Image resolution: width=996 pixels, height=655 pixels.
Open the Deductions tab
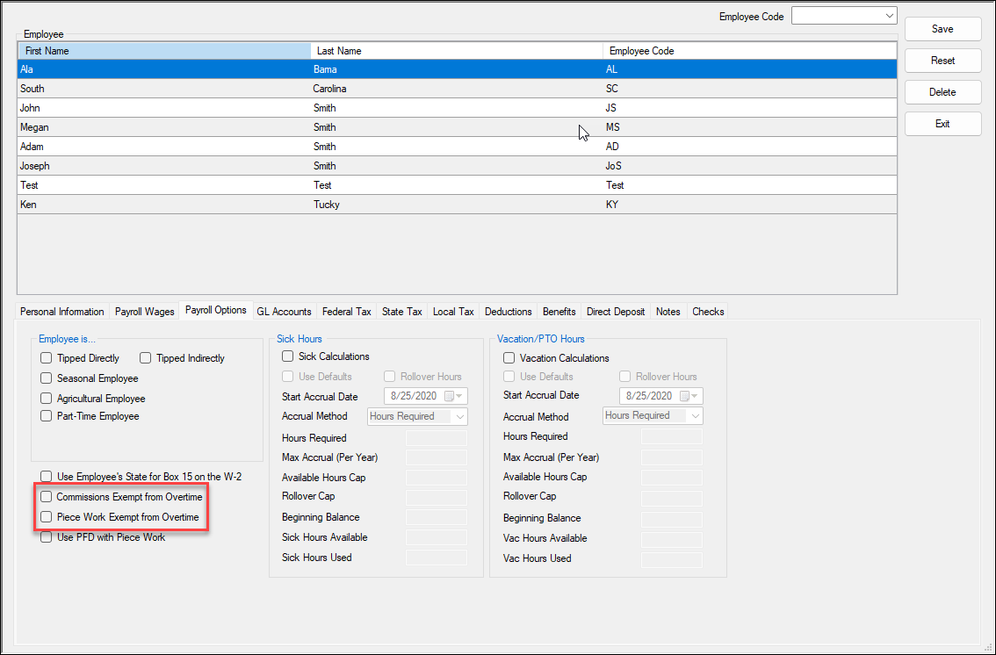coord(509,312)
